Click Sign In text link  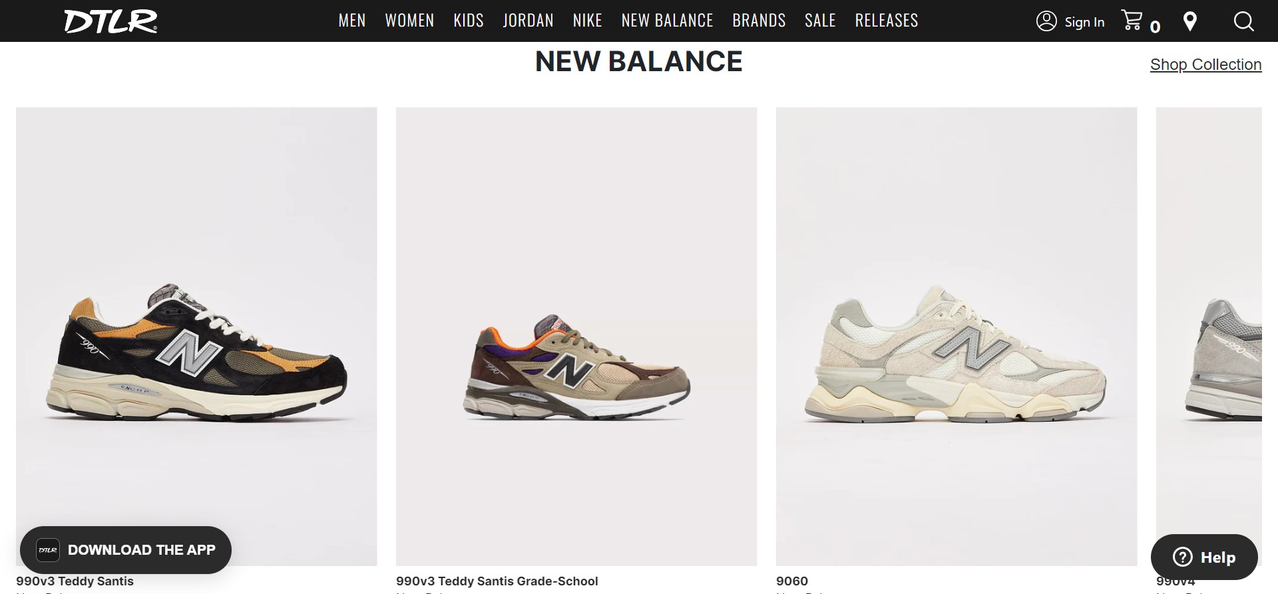pyautogui.click(x=1084, y=22)
